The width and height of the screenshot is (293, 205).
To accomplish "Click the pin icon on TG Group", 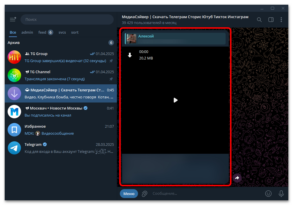I will (111, 61).
